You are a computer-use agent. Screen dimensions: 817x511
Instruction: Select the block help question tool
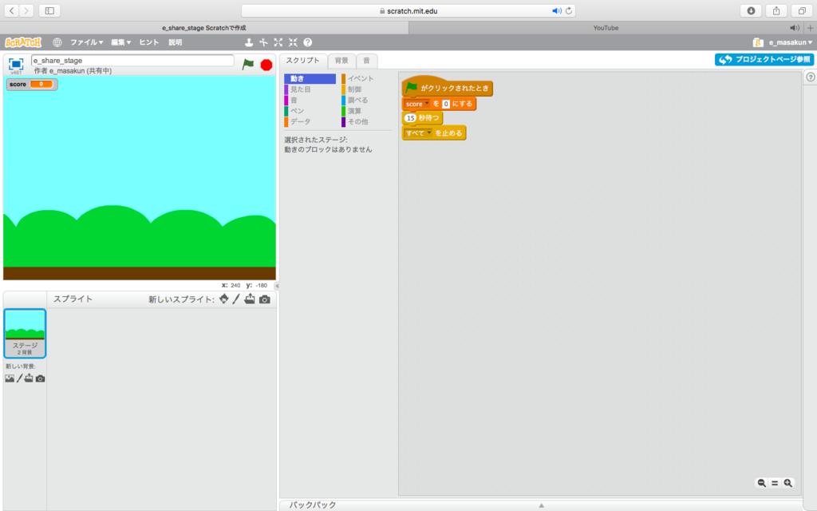[308, 42]
